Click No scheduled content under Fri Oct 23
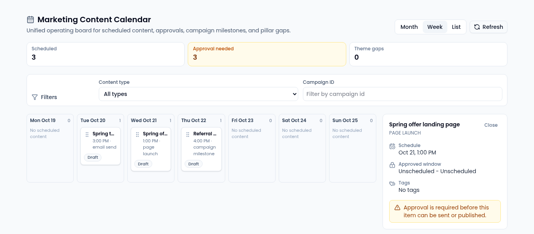Image resolution: width=534 pixels, height=234 pixels. tap(246, 133)
